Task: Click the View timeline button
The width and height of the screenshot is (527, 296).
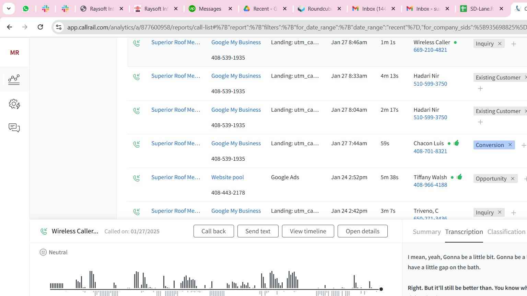Action: (308, 231)
